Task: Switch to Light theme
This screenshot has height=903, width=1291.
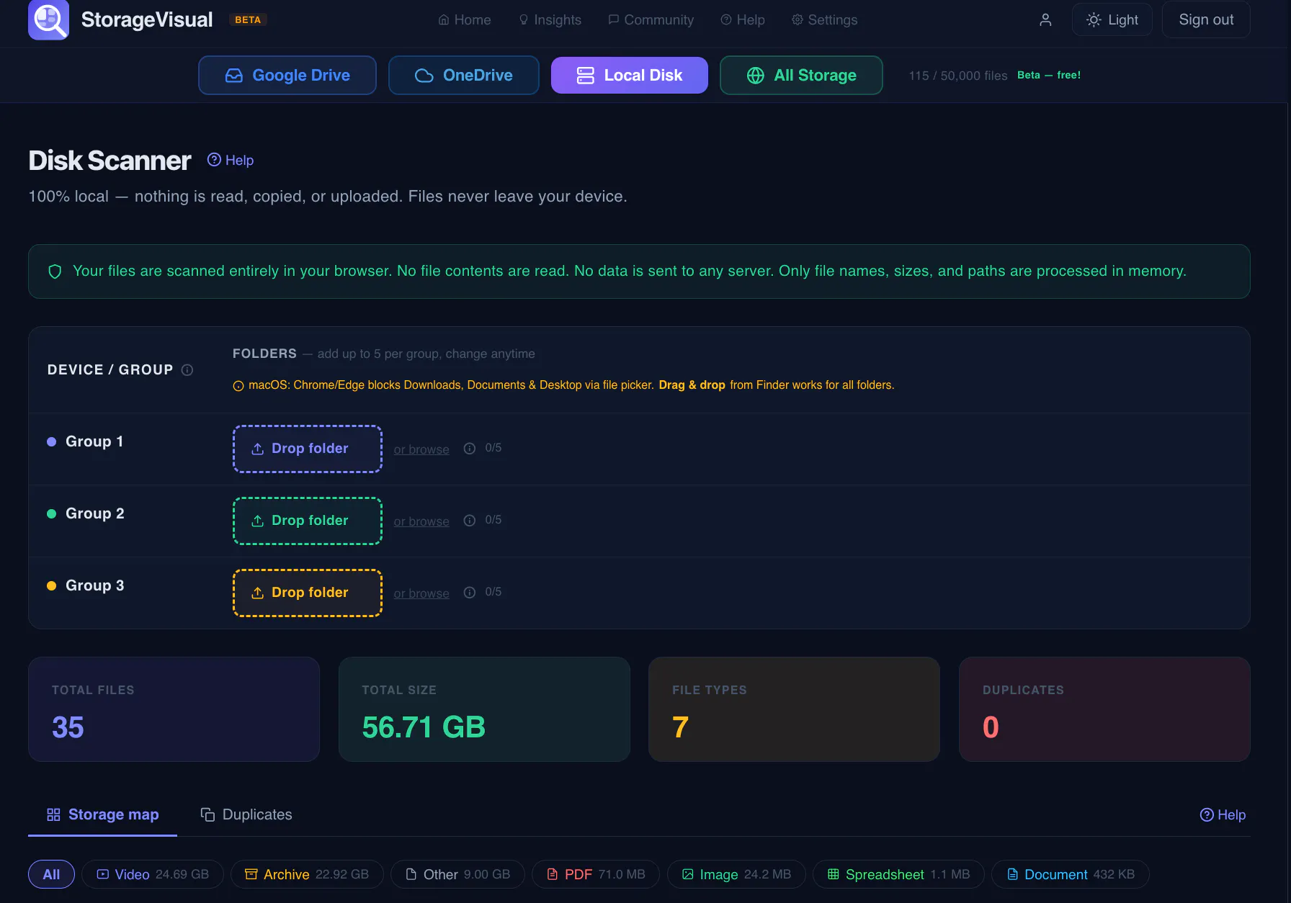Action: click(x=1112, y=19)
